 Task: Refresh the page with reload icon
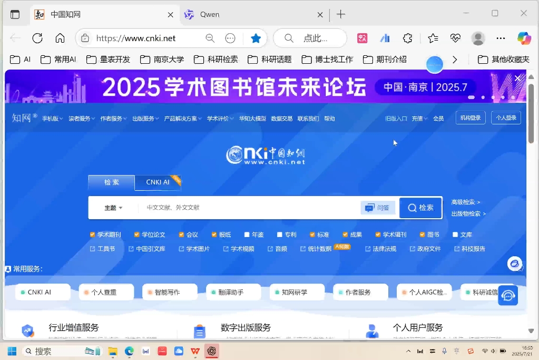point(37,38)
